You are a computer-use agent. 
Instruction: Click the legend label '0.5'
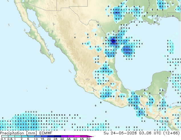[x=10, y=139]
